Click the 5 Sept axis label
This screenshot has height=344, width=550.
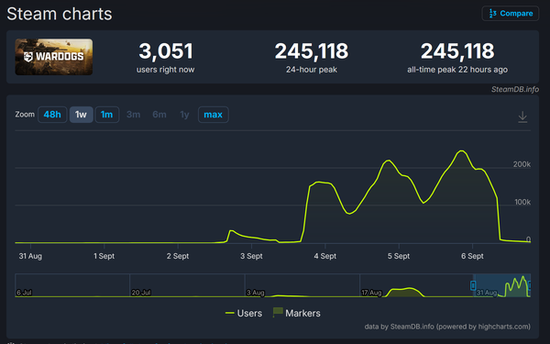(399, 256)
